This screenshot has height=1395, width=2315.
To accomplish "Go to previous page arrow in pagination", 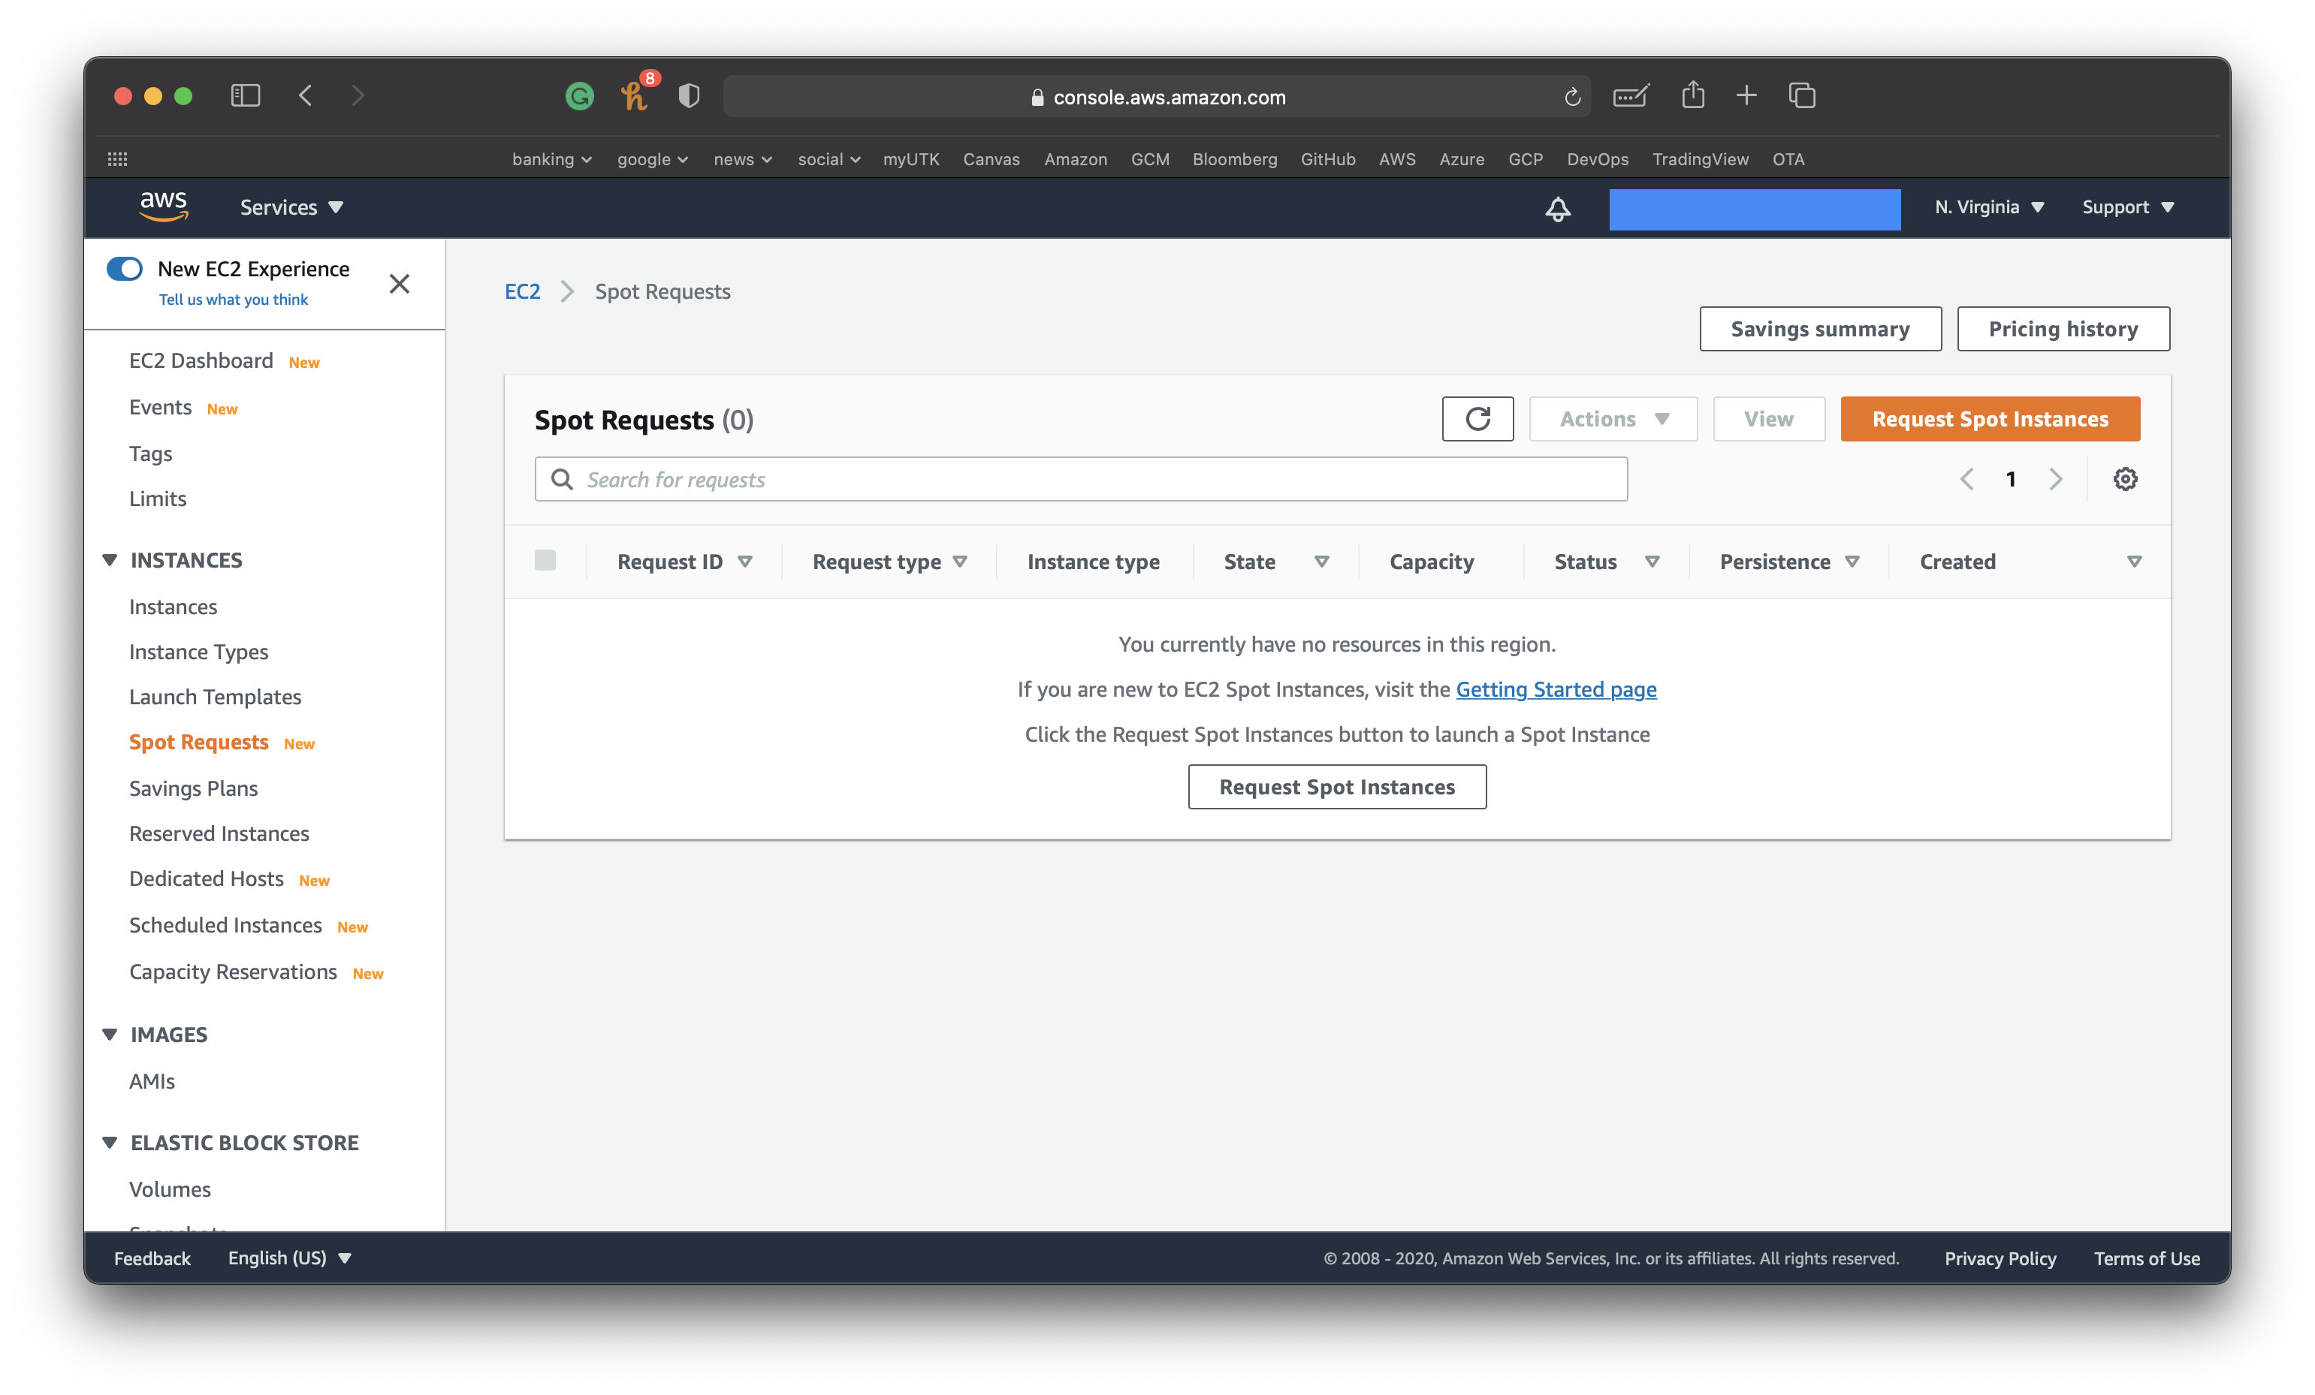I will point(1966,479).
